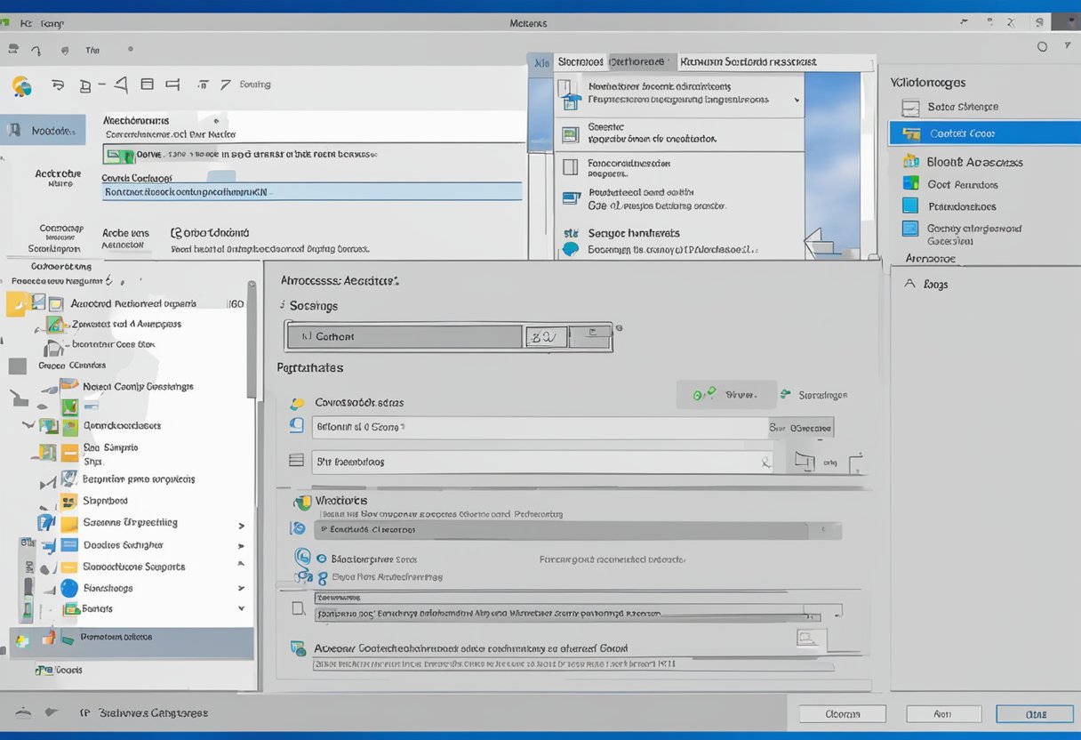Open the gray combo box under Settings heading
The width and height of the screenshot is (1081, 740).
[x=404, y=336]
